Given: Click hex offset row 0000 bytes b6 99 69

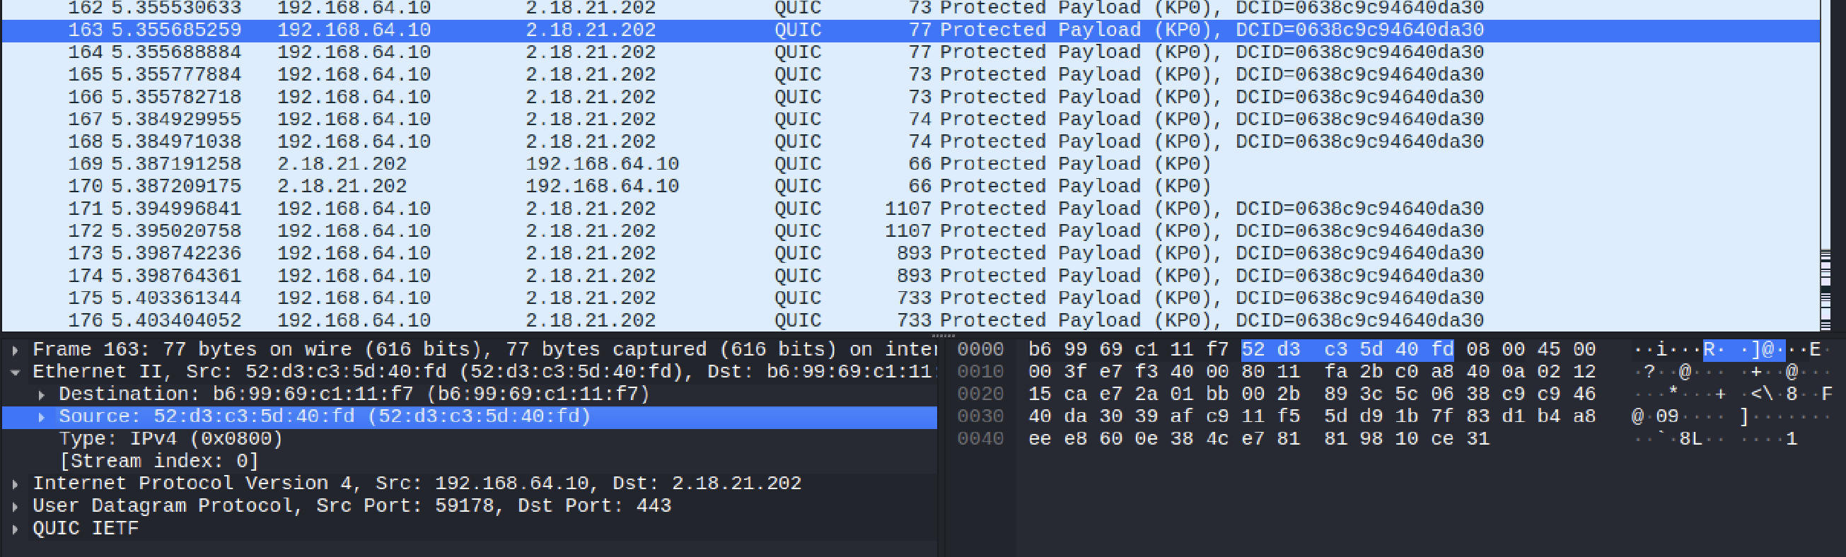Looking at the screenshot, I should click(x=1075, y=349).
